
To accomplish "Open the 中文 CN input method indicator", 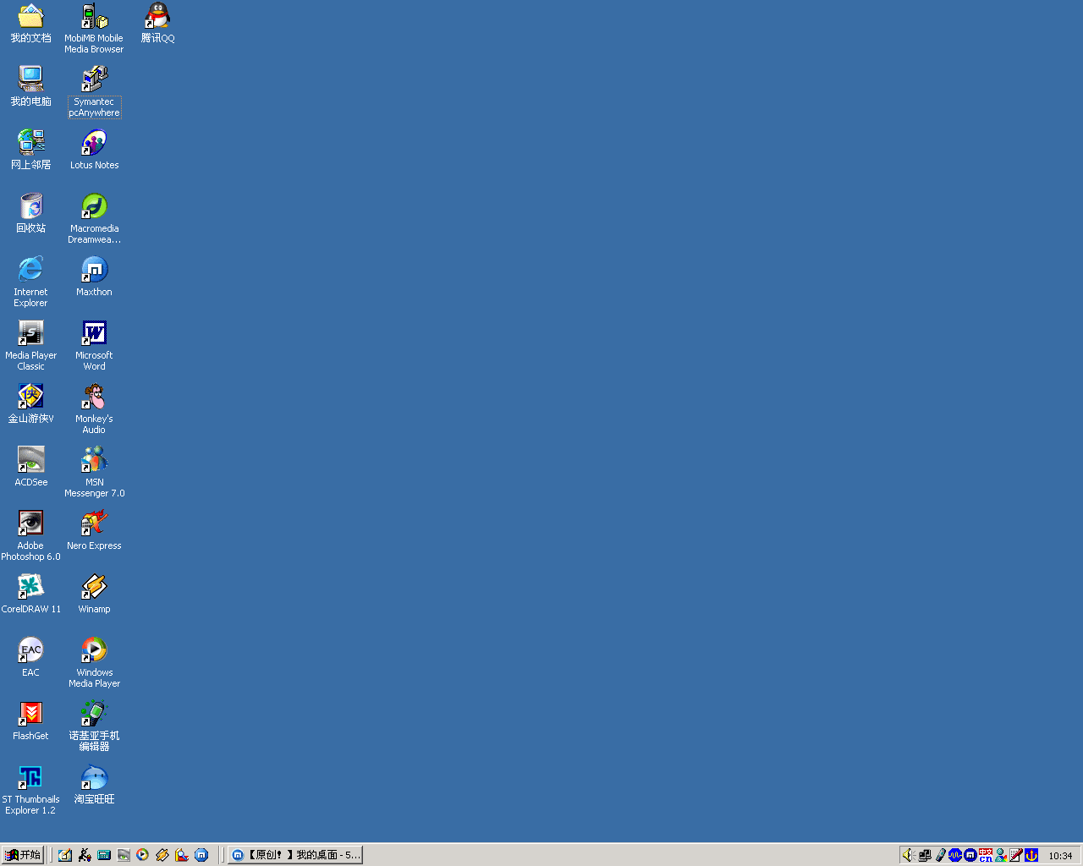I will tap(986, 855).
